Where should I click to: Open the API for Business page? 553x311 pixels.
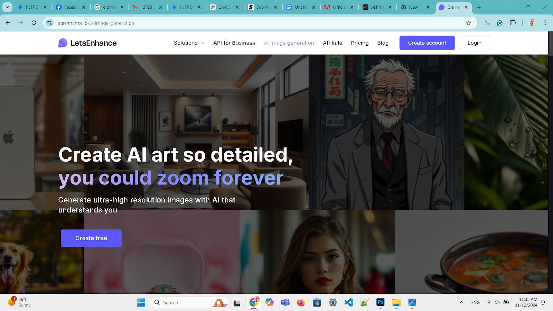(x=234, y=43)
